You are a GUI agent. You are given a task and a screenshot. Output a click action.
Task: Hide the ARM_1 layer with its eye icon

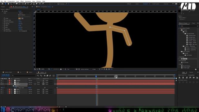click(1, 90)
